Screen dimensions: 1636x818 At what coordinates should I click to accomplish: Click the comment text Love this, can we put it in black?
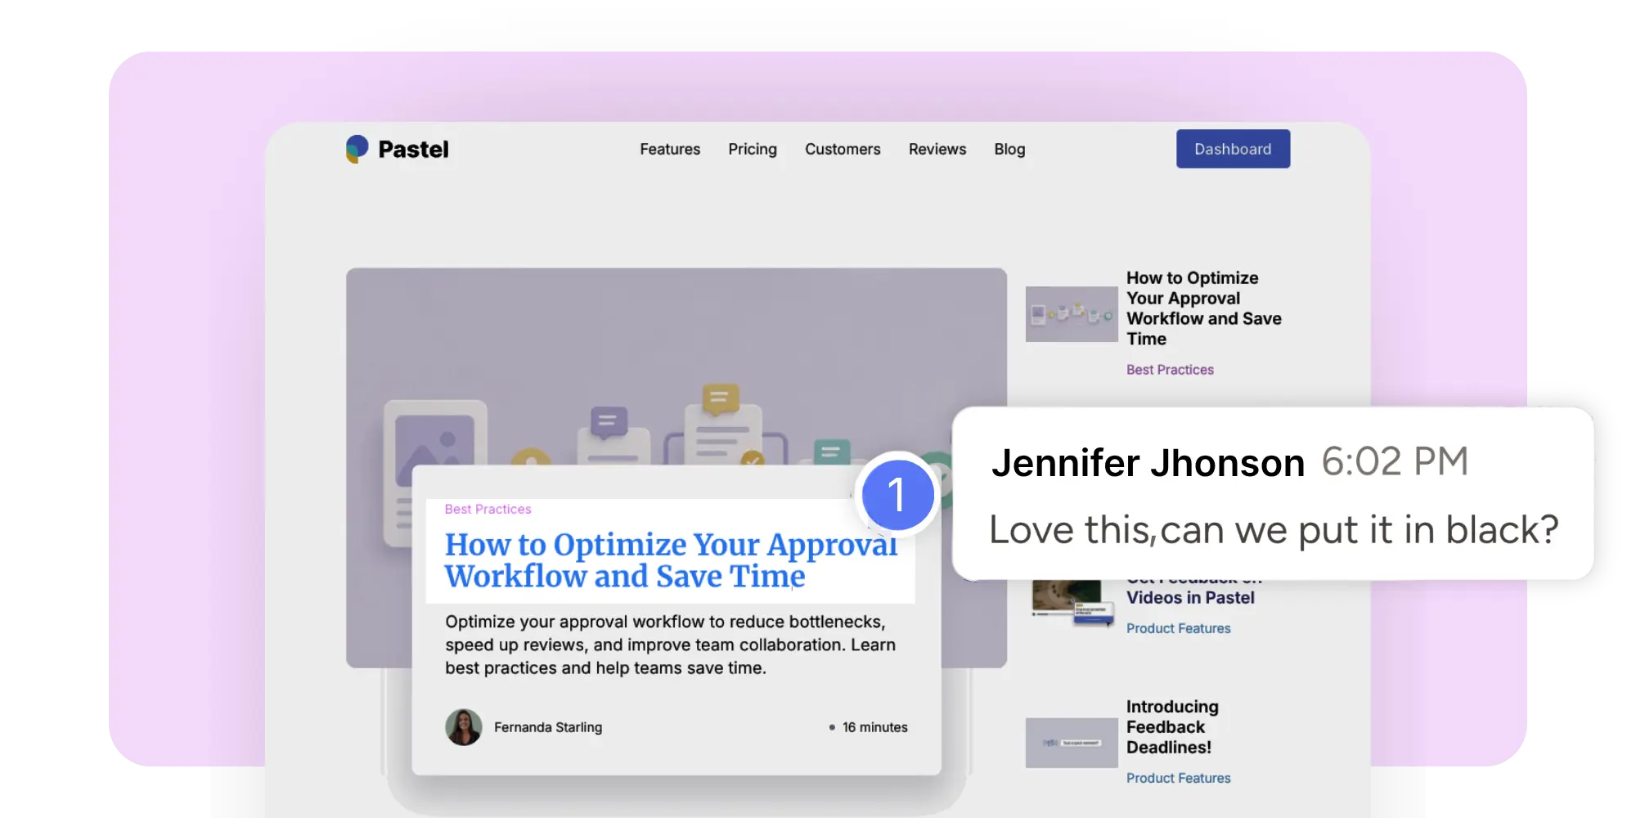pyautogui.click(x=1274, y=530)
